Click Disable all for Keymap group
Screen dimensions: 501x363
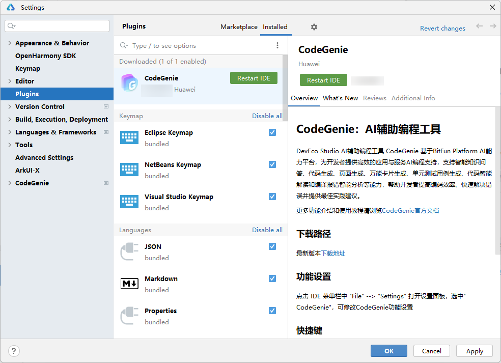pos(267,116)
